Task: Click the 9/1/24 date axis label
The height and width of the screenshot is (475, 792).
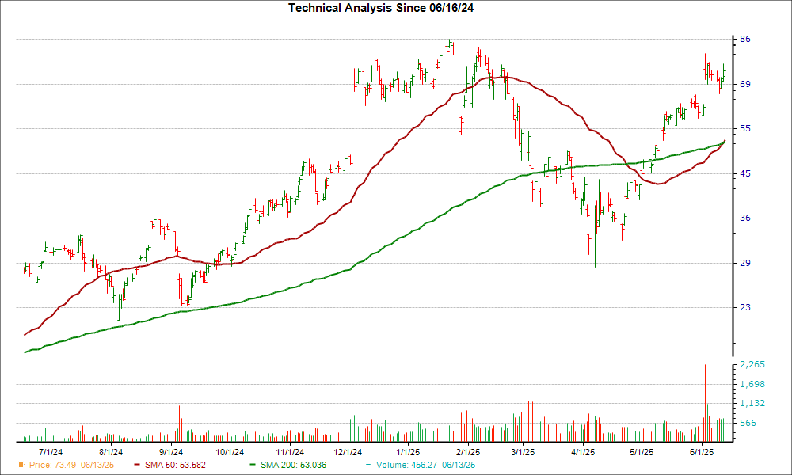Action: tap(171, 452)
